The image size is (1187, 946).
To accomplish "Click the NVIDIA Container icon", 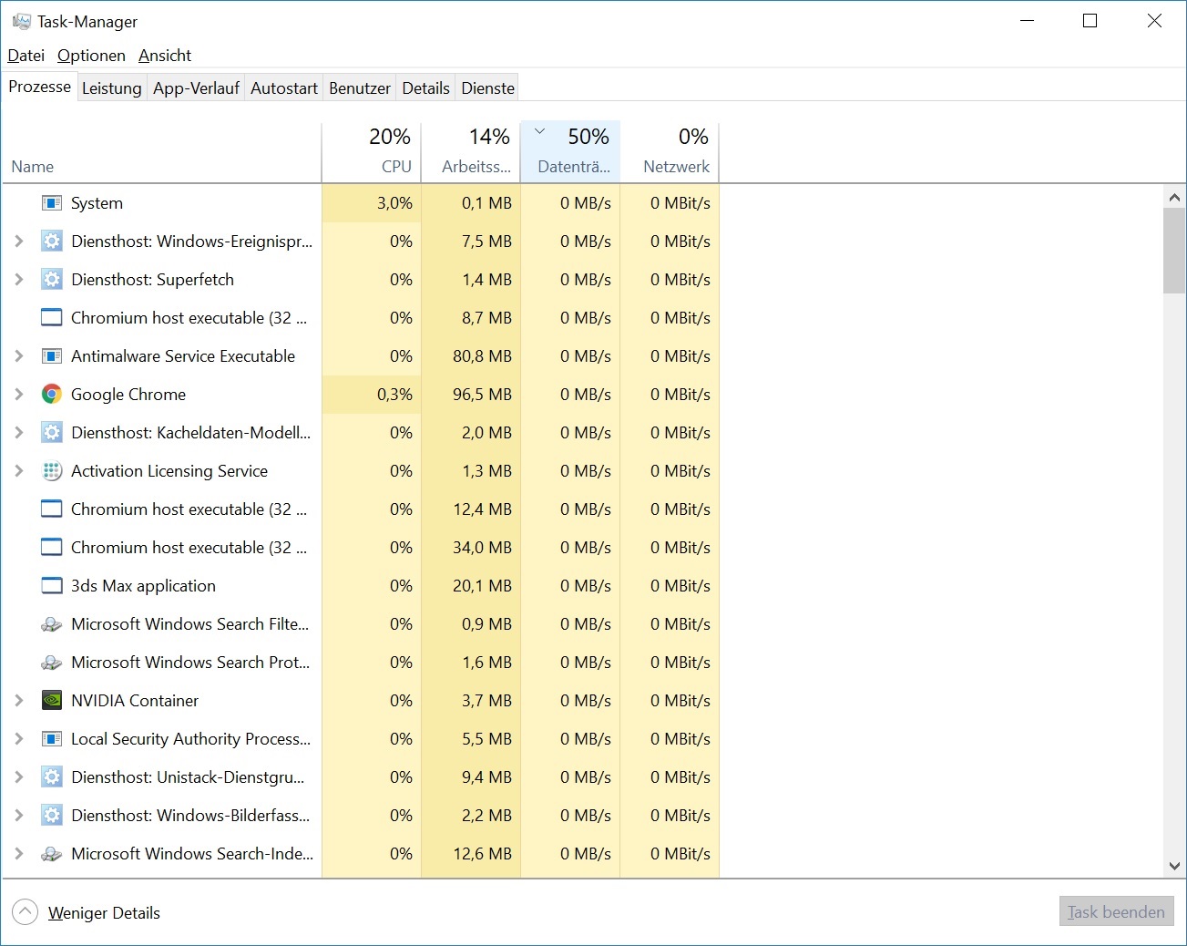I will tap(52, 701).
